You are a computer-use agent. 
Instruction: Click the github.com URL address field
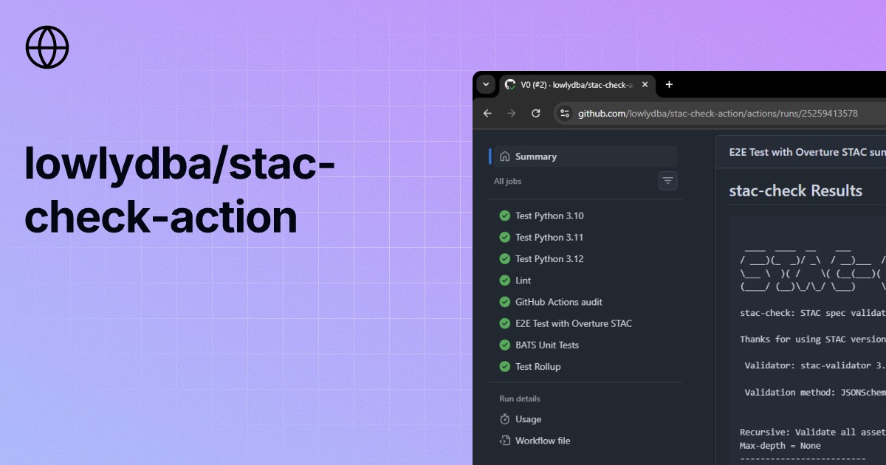coord(718,114)
